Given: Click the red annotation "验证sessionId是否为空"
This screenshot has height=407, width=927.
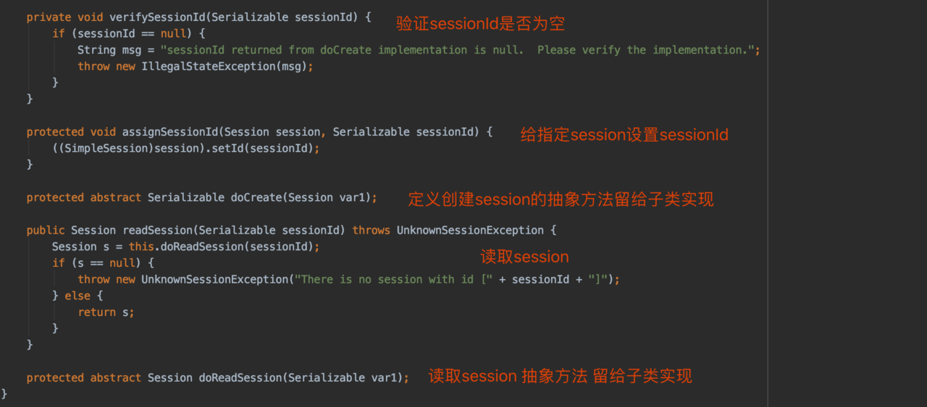Looking at the screenshot, I should coord(480,24).
